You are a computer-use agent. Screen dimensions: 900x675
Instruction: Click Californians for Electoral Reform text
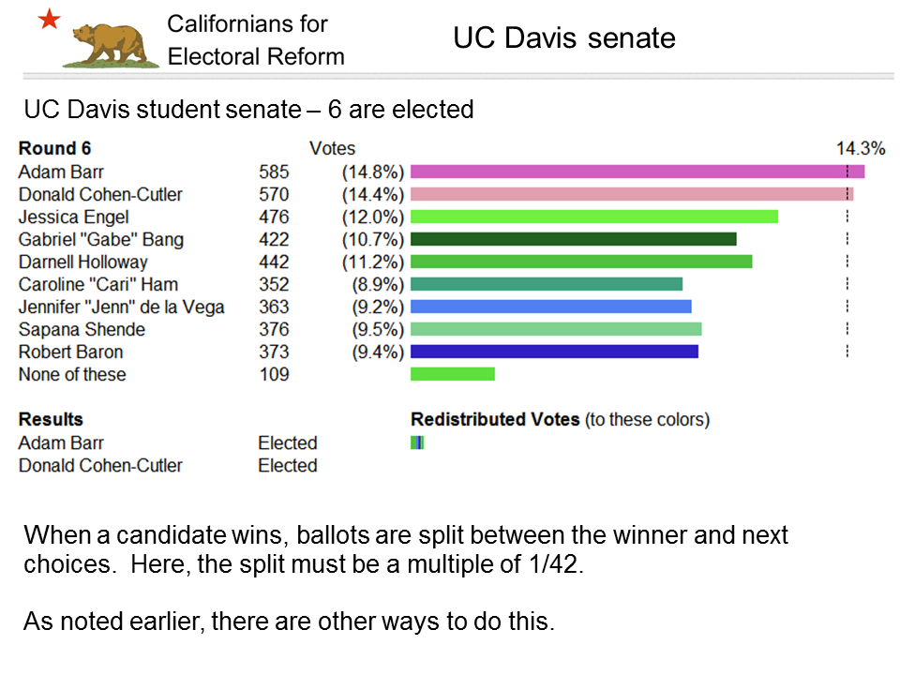[255, 40]
